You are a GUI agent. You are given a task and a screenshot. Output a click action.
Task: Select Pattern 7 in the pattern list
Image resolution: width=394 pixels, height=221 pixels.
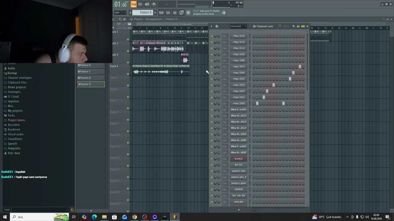pyautogui.click(x=91, y=72)
